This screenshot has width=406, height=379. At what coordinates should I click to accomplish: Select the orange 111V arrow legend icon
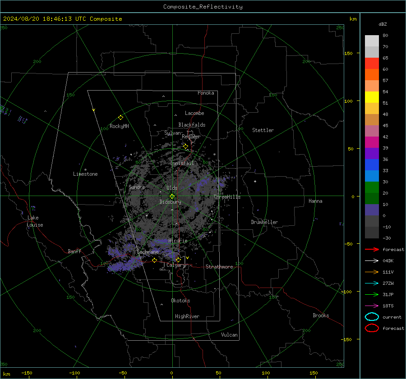[372, 272]
